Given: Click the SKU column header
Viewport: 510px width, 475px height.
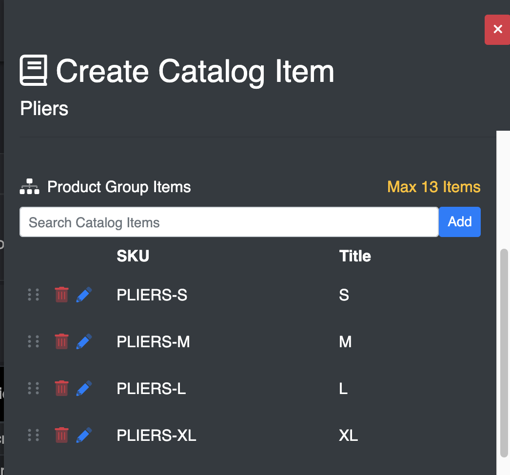Looking at the screenshot, I should pos(133,256).
